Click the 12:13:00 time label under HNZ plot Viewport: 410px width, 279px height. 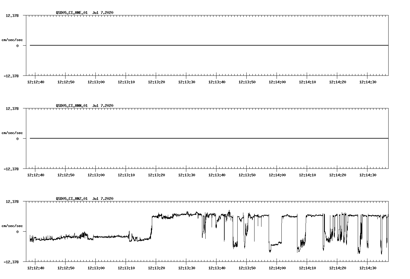[x=96, y=268]
